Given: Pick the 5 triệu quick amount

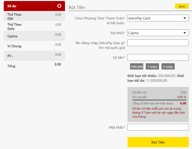Looking at the screenshot, I should (168, 67).
